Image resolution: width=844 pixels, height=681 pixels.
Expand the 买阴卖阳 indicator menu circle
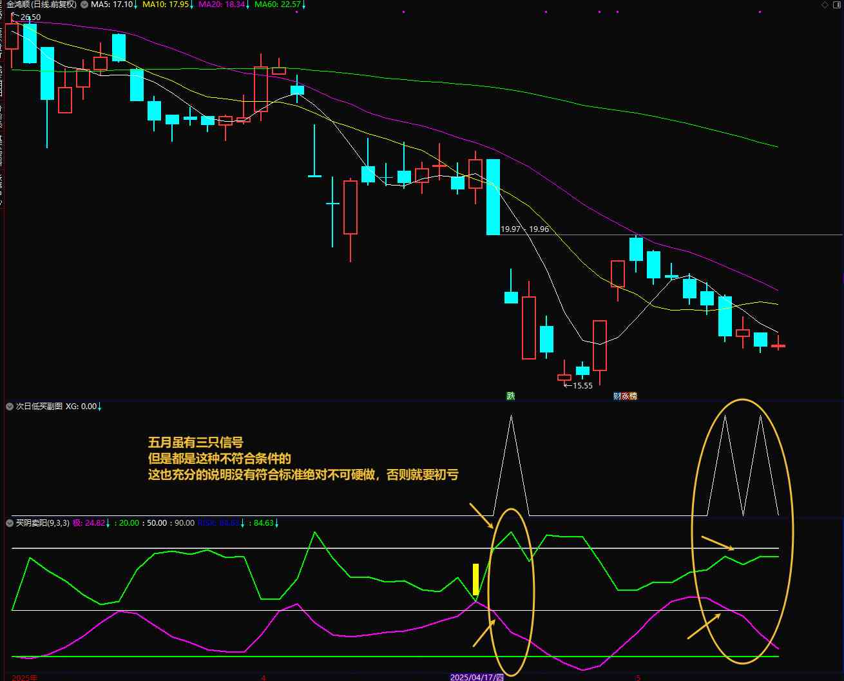(x=10, y=523)
